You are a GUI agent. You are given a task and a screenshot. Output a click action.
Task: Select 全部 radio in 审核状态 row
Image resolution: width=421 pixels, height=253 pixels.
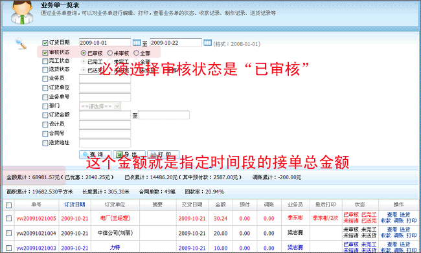coord(136,53)
